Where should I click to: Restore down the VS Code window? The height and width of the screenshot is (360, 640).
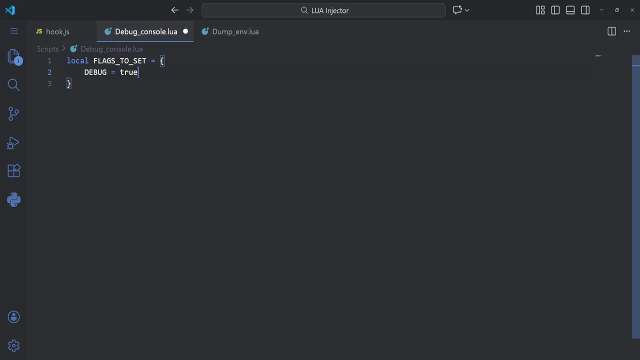tap(617, 10)
